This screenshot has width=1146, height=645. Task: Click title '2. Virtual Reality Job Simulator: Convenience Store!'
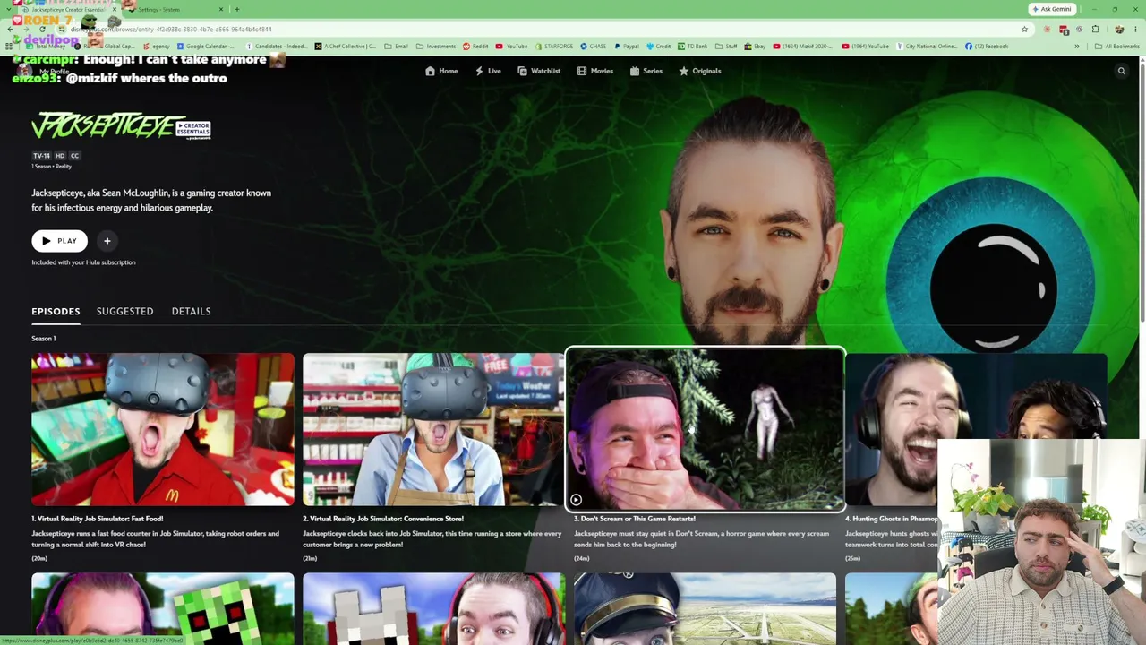click(x=383, y=519)
